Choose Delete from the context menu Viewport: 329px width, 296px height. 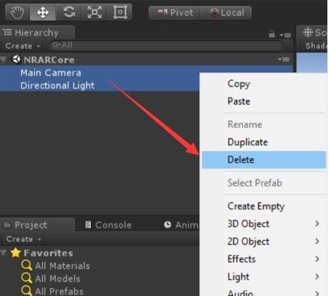264,159
